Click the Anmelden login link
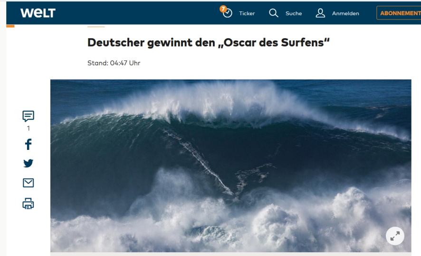Viewport: 421px width, 256px height. tap(345, 13)
